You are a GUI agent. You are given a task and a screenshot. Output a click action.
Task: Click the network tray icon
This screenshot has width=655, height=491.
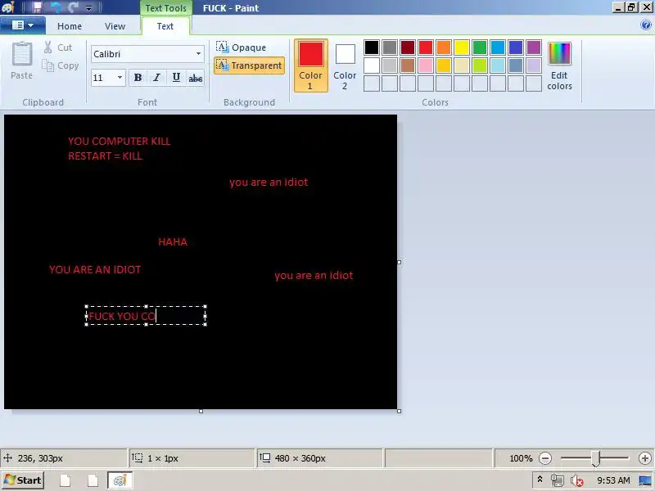pos(558,480)
